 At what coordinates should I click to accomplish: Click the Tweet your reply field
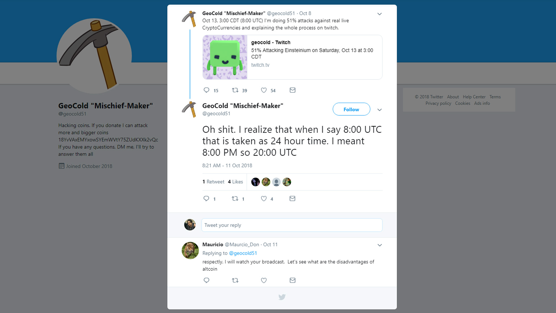(292, 225)
